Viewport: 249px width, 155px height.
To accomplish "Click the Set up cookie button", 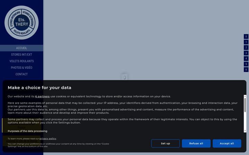I will [165, 143].
